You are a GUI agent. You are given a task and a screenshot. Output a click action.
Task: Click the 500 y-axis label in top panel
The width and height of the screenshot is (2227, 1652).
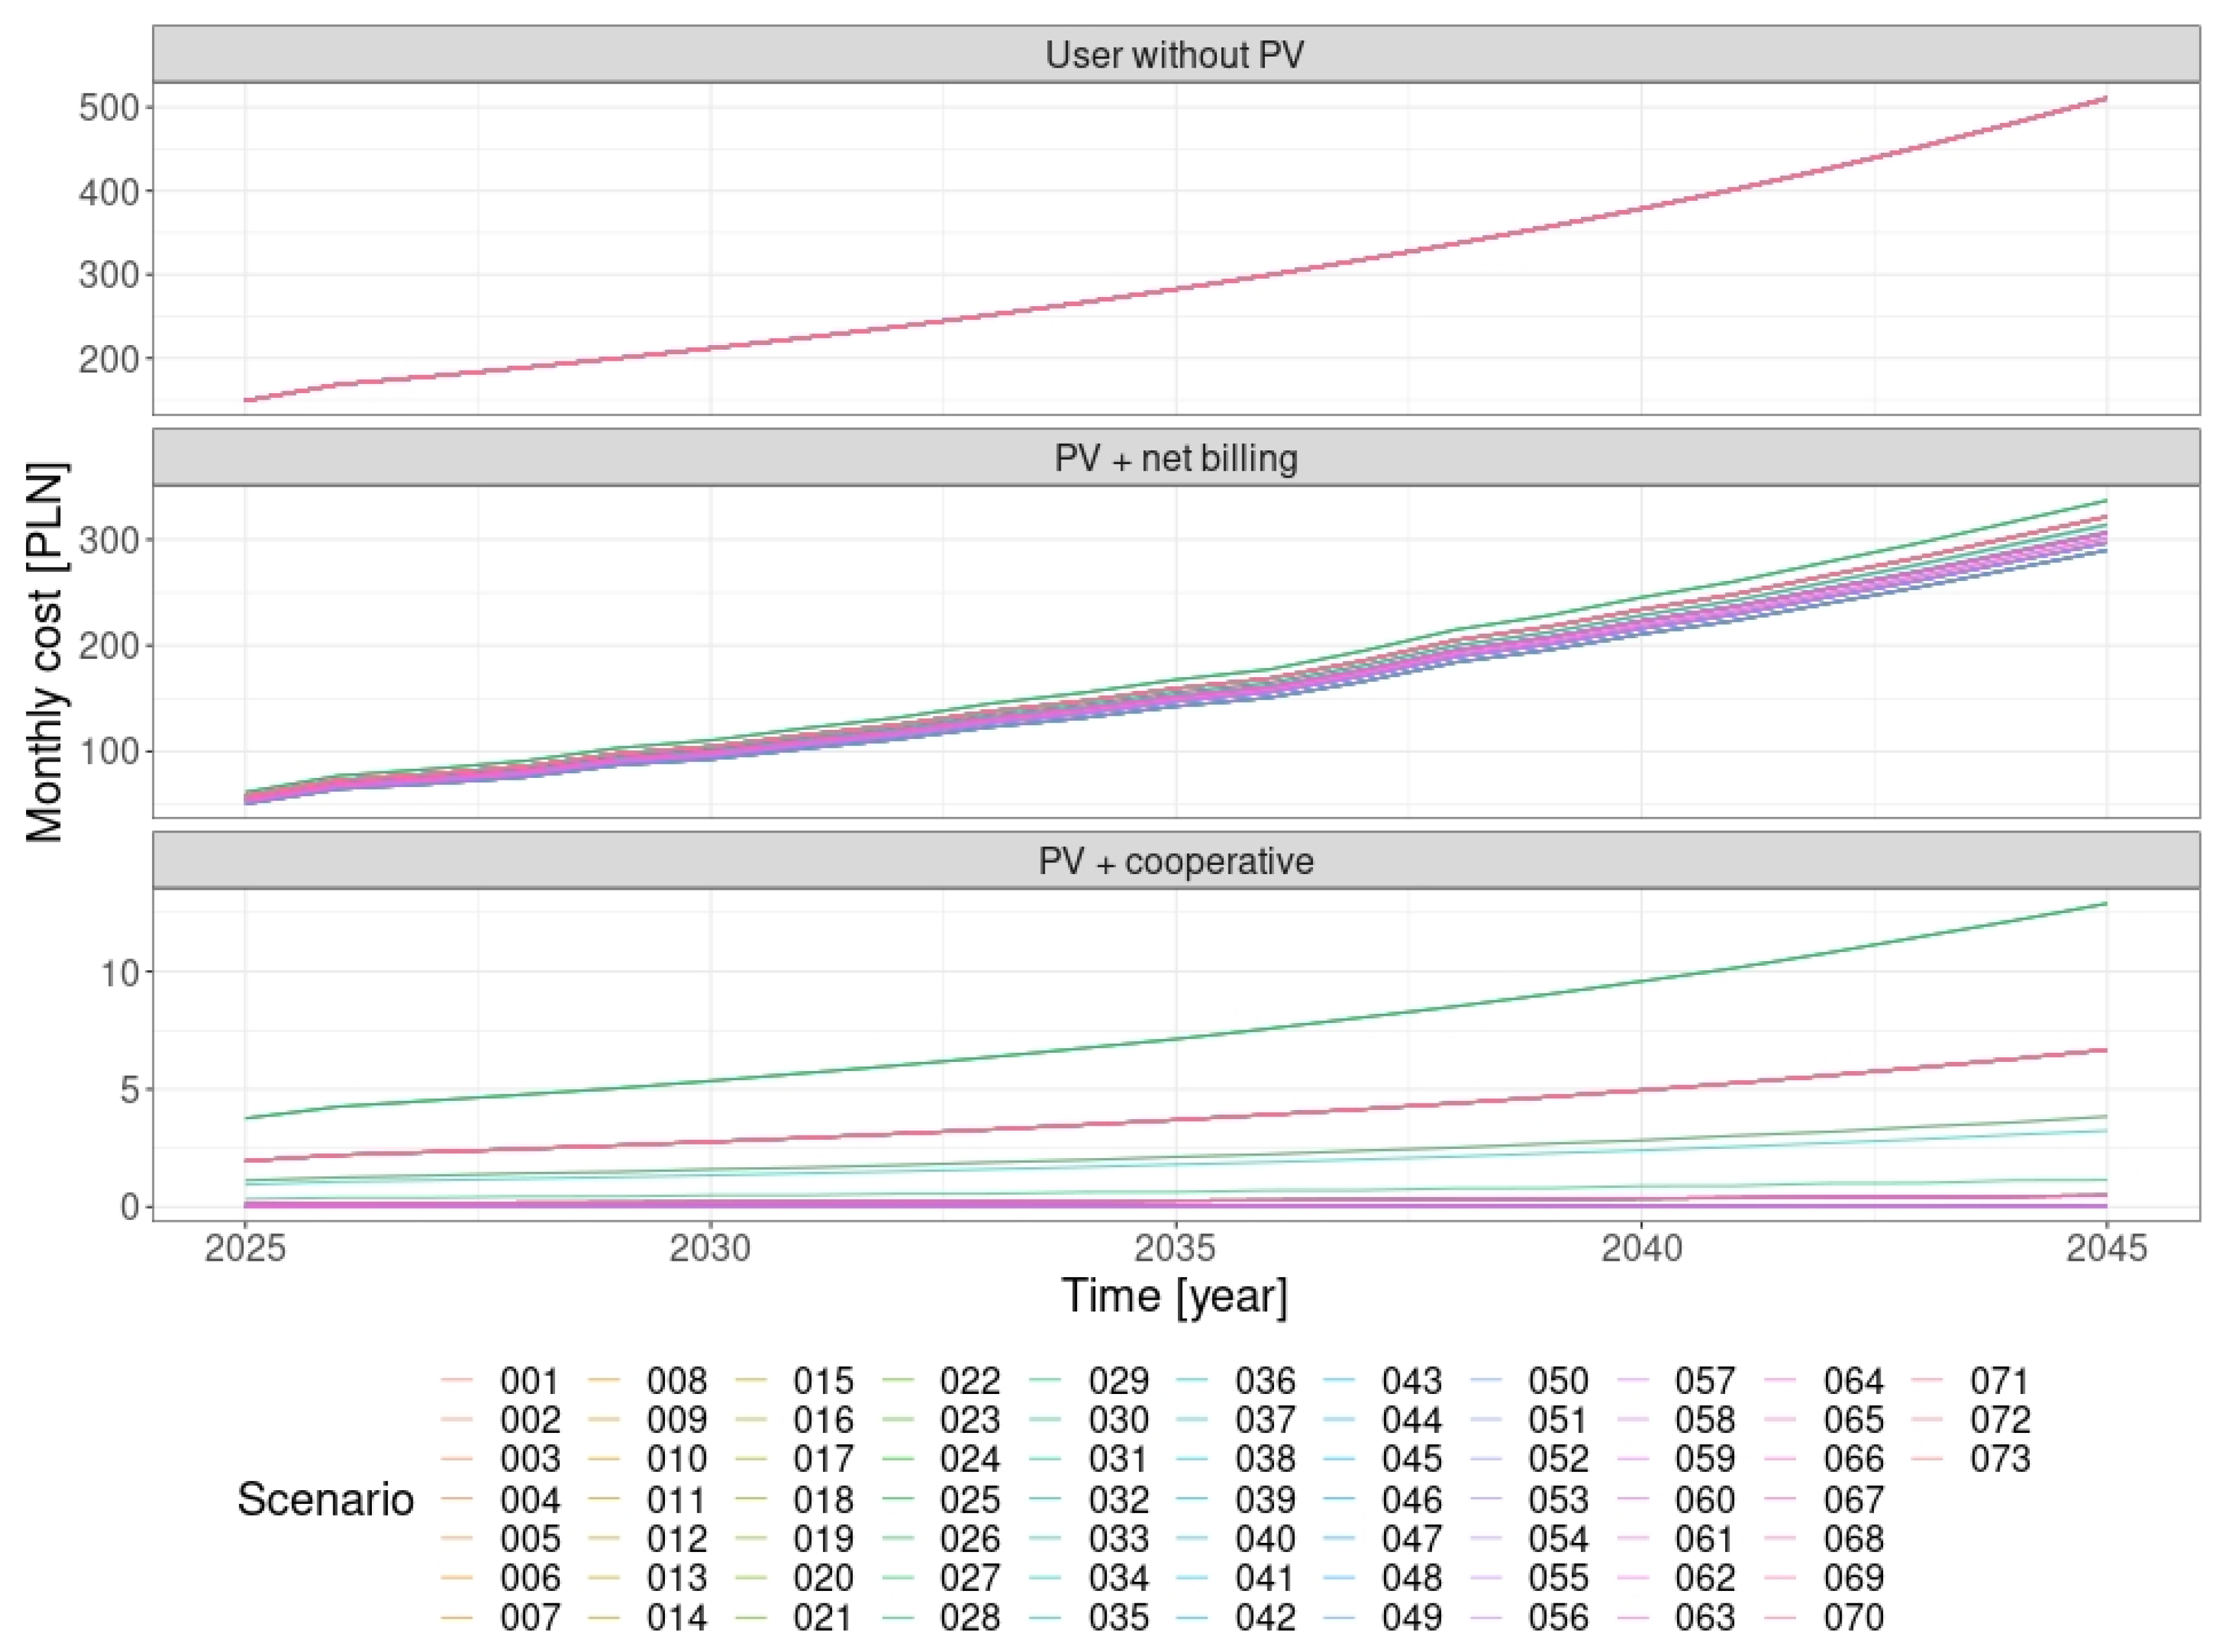point(109,107)
